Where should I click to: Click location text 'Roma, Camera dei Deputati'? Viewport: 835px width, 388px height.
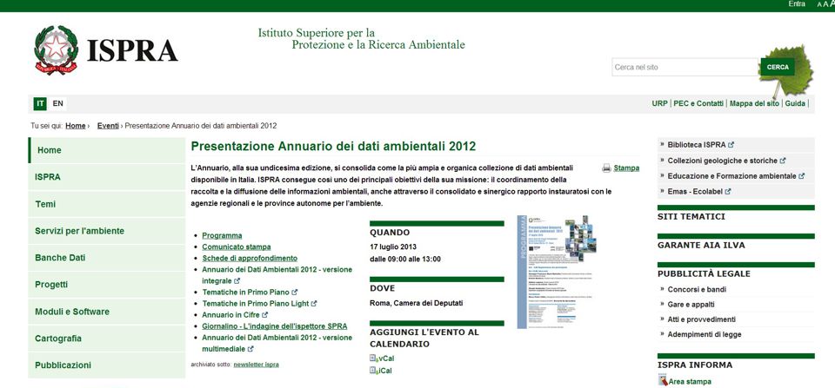[417, 303]
